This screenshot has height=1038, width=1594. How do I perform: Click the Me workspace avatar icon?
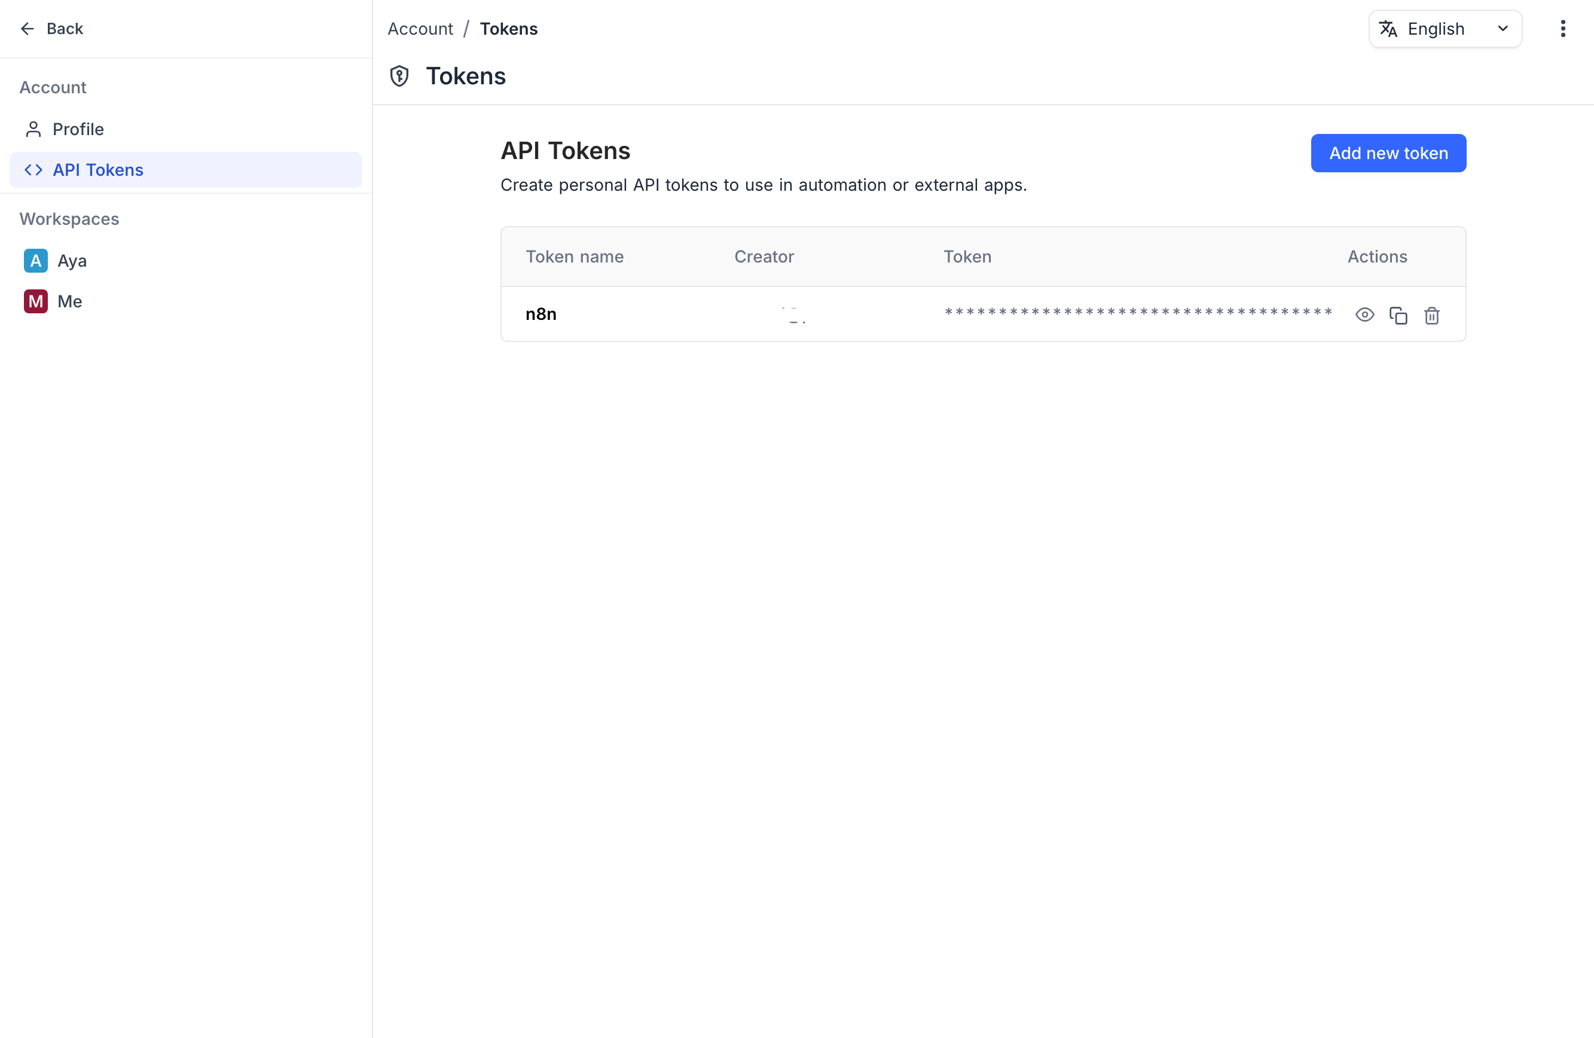[35, 301]
